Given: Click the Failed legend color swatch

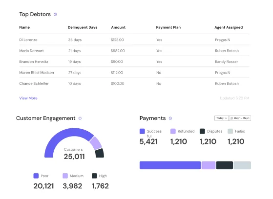Looking at the screenshot, I should click(x=231, y=131).
